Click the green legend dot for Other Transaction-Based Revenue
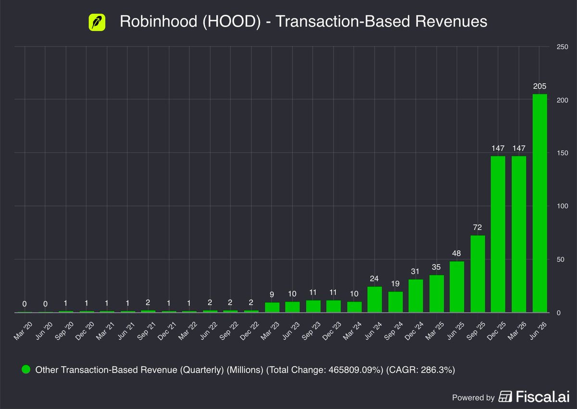This screenshot has height=409, width=577. pos(26,370)
